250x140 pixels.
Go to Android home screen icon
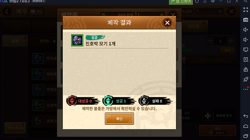(x=245, y=126)
